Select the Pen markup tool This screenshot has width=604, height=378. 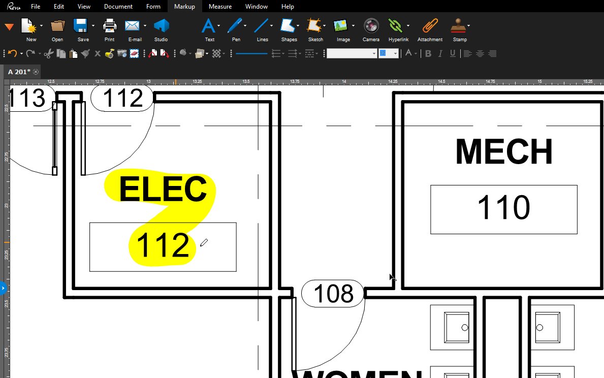pos(235,26)
